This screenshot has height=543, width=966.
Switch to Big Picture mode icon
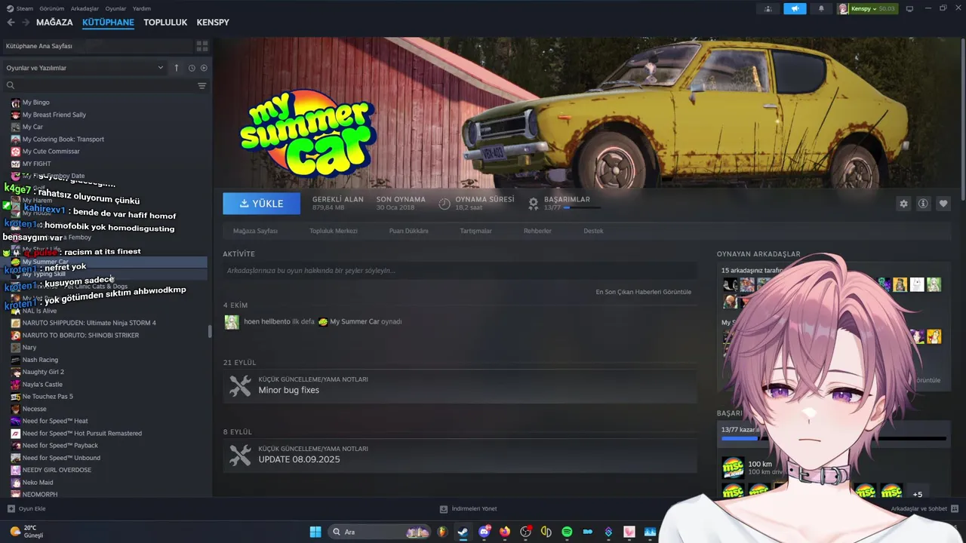pyautogui.click(x=909, y=9)
